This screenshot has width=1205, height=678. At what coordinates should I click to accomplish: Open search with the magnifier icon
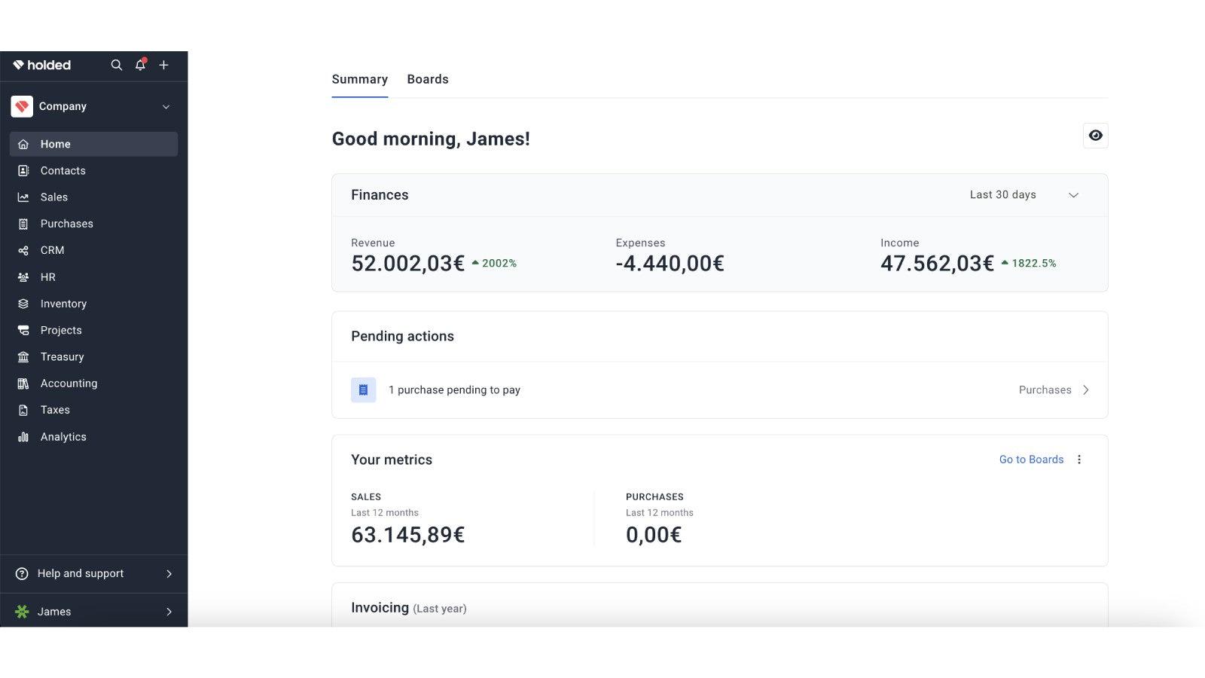(116, 66)
